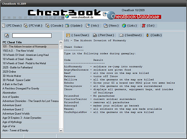Click the small page icon after CheatBook logo
187x139 pixels.
tap(105, 14)
